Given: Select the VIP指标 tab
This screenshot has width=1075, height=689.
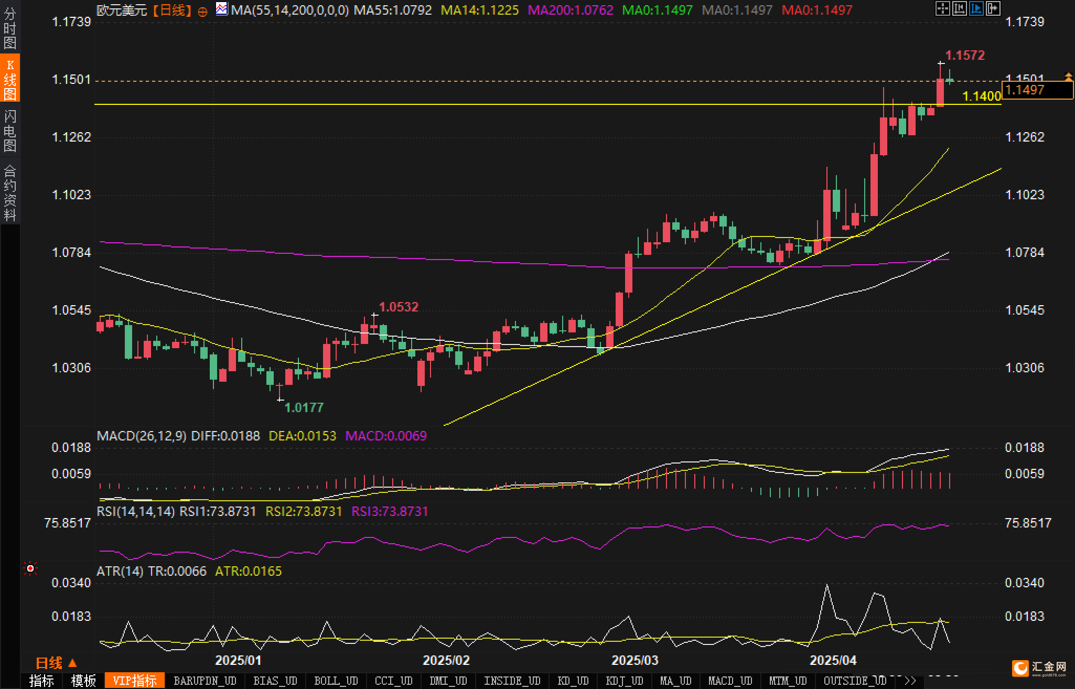Looking at the screenshot, I should [135, 681].
